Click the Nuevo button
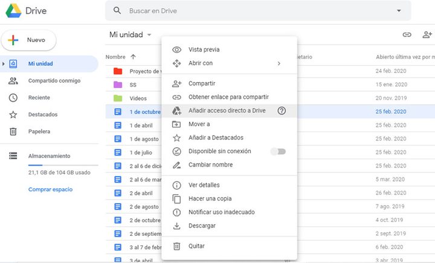This screenshot has height=263, width=435. [28, 40]
